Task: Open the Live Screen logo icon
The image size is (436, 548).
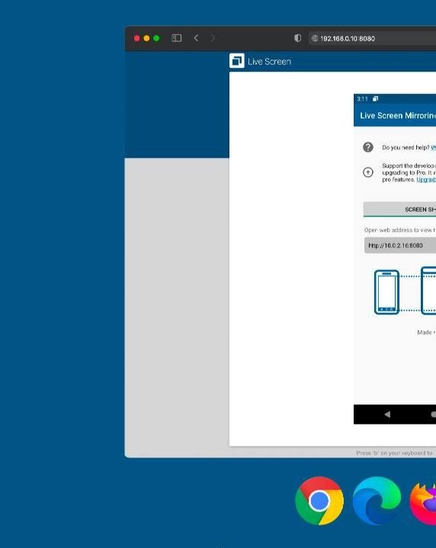Action: tap(237, 61)
